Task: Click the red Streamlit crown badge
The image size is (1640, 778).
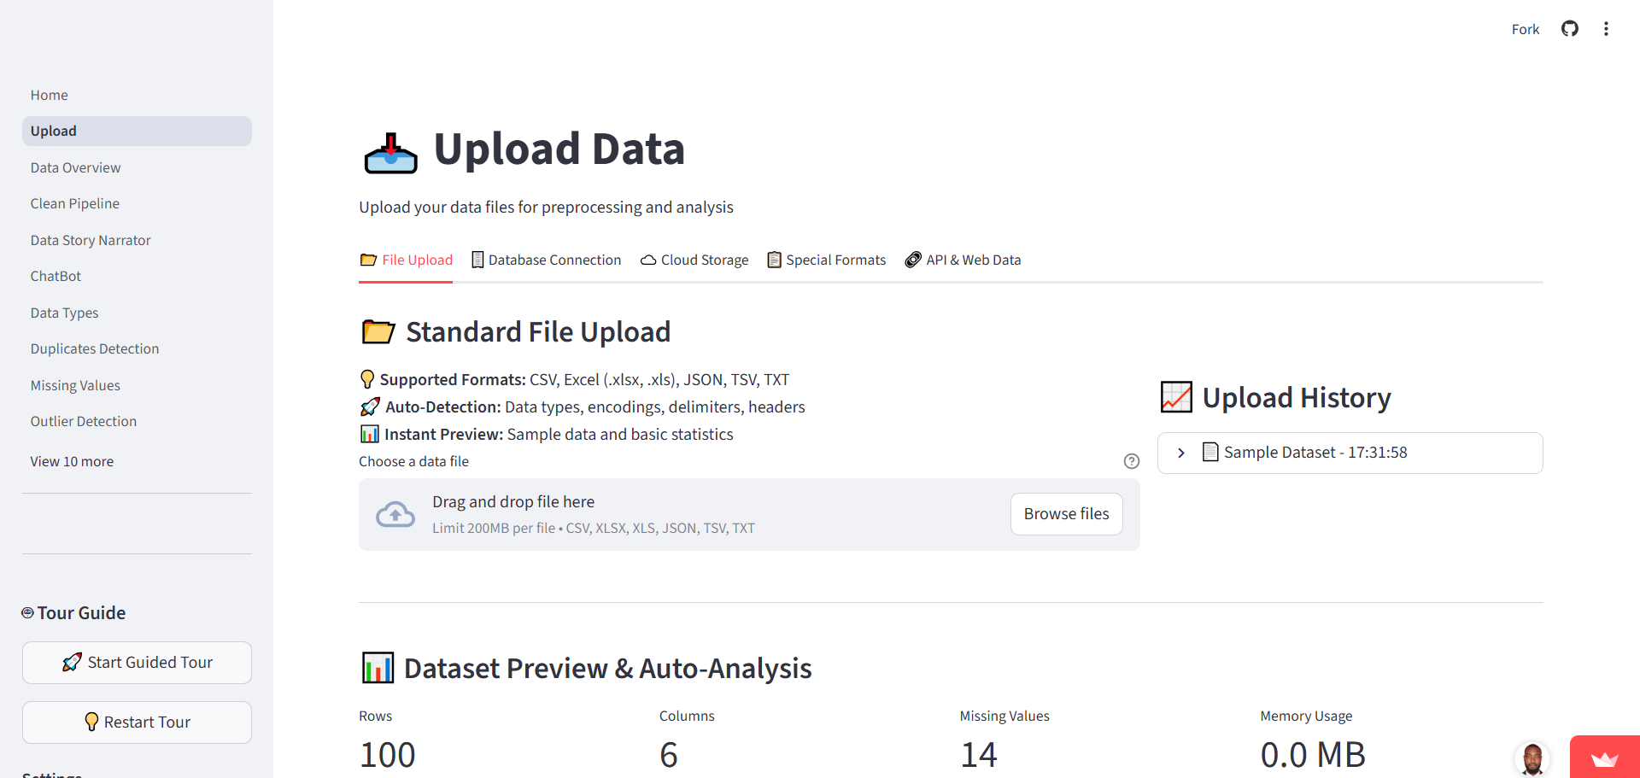Action: [1604, 758]
